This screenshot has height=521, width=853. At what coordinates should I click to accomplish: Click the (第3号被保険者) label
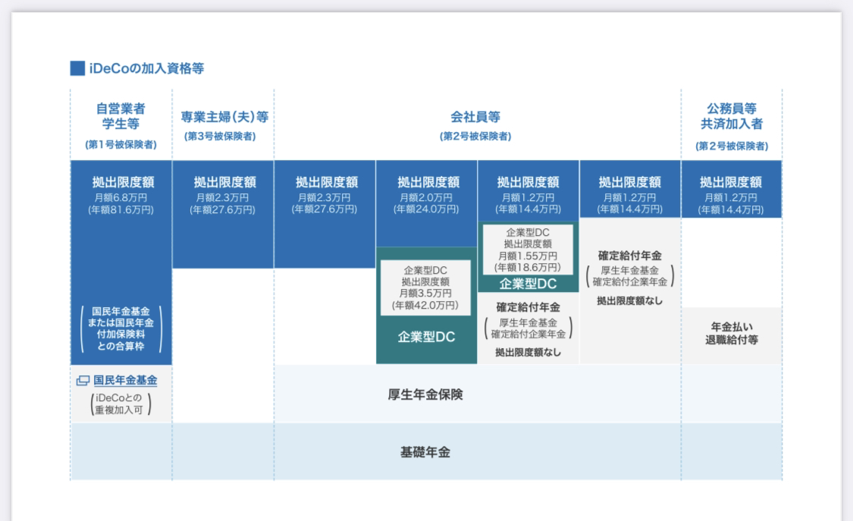coord(220,136)
